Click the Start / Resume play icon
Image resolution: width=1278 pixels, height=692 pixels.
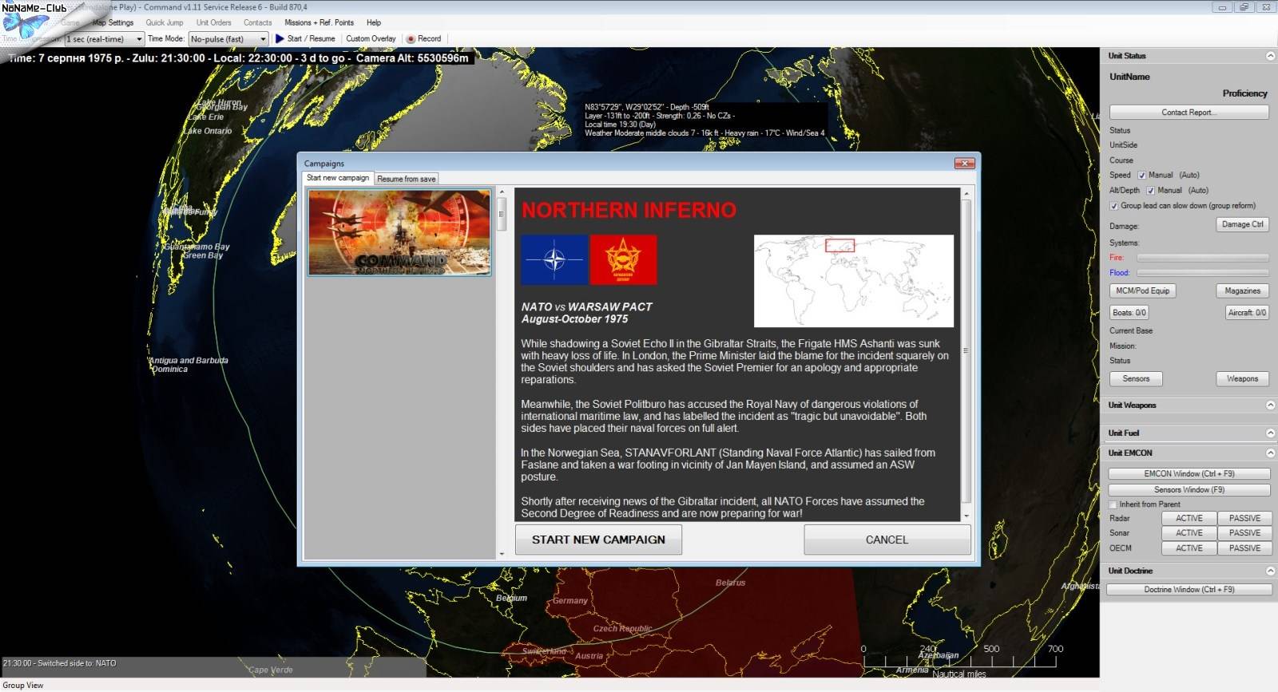pyautogui.click(x=280, y=38)
